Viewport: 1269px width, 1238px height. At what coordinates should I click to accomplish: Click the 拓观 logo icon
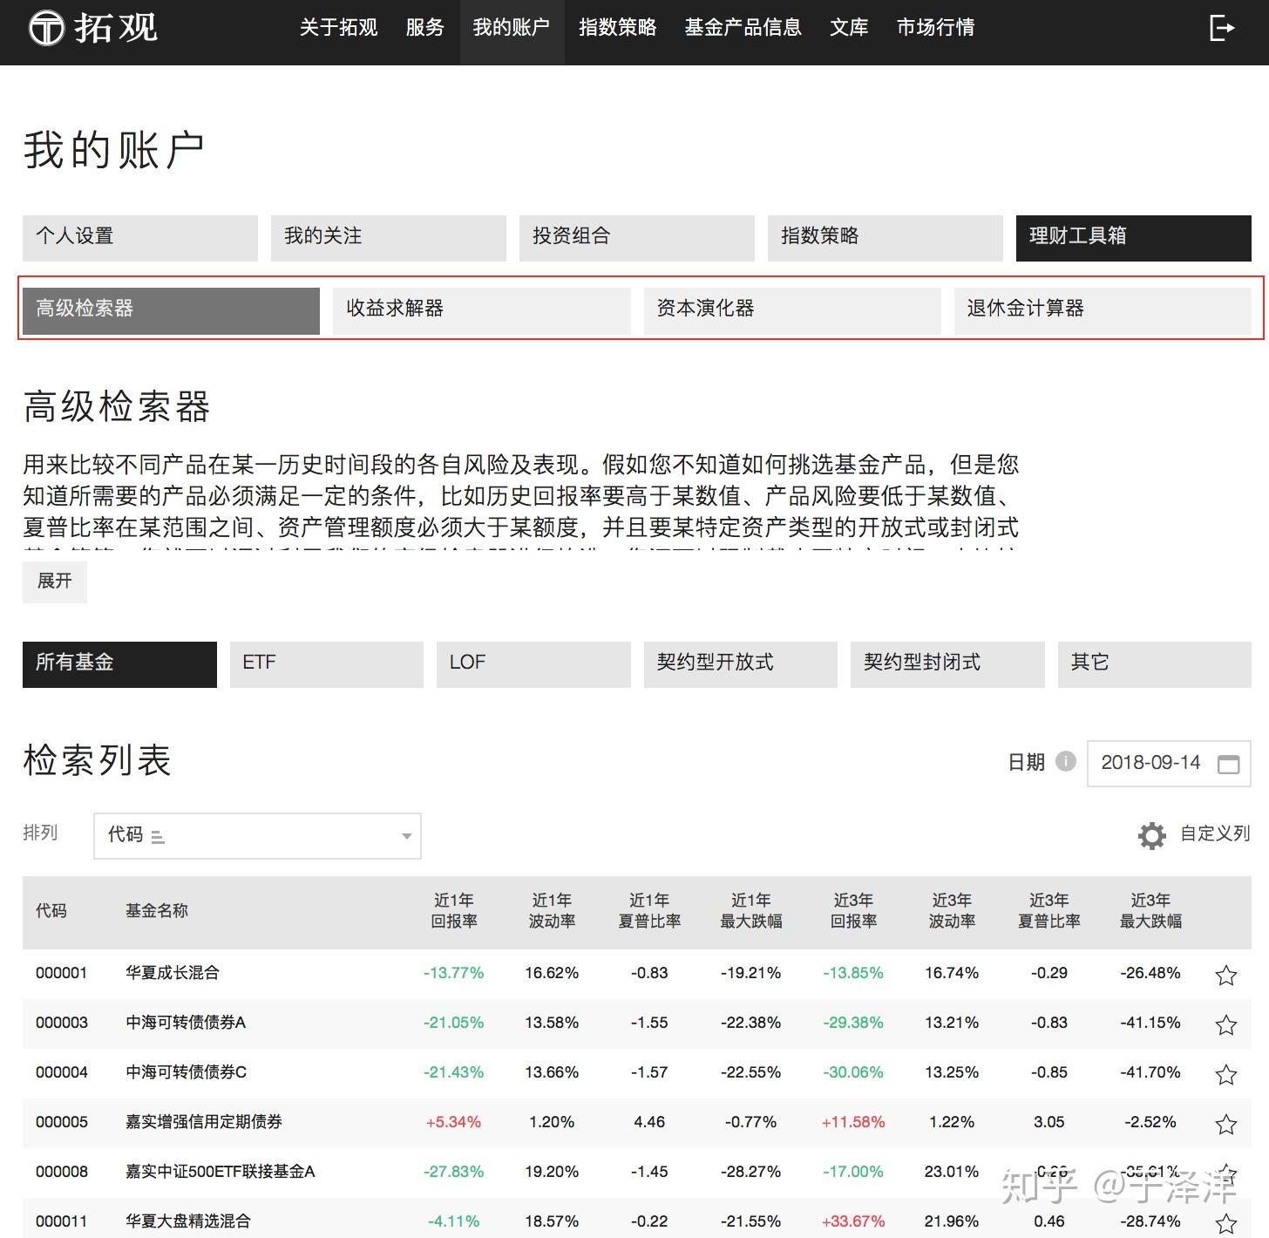[x=47, y=28]
